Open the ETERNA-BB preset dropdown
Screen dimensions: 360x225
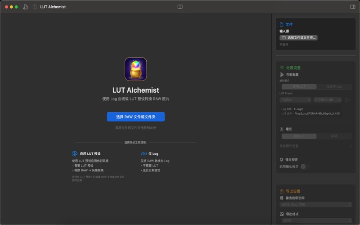click(328, 100)
